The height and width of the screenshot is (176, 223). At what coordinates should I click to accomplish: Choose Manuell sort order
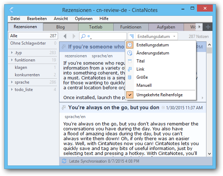point(161,85)
